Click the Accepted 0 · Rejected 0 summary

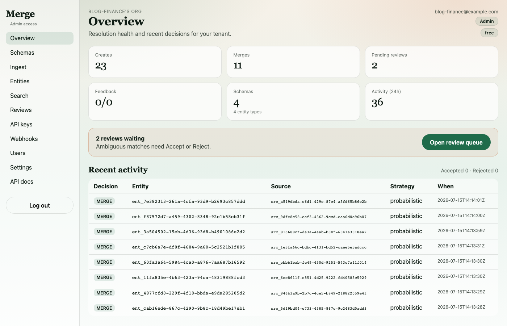point(469,171)
